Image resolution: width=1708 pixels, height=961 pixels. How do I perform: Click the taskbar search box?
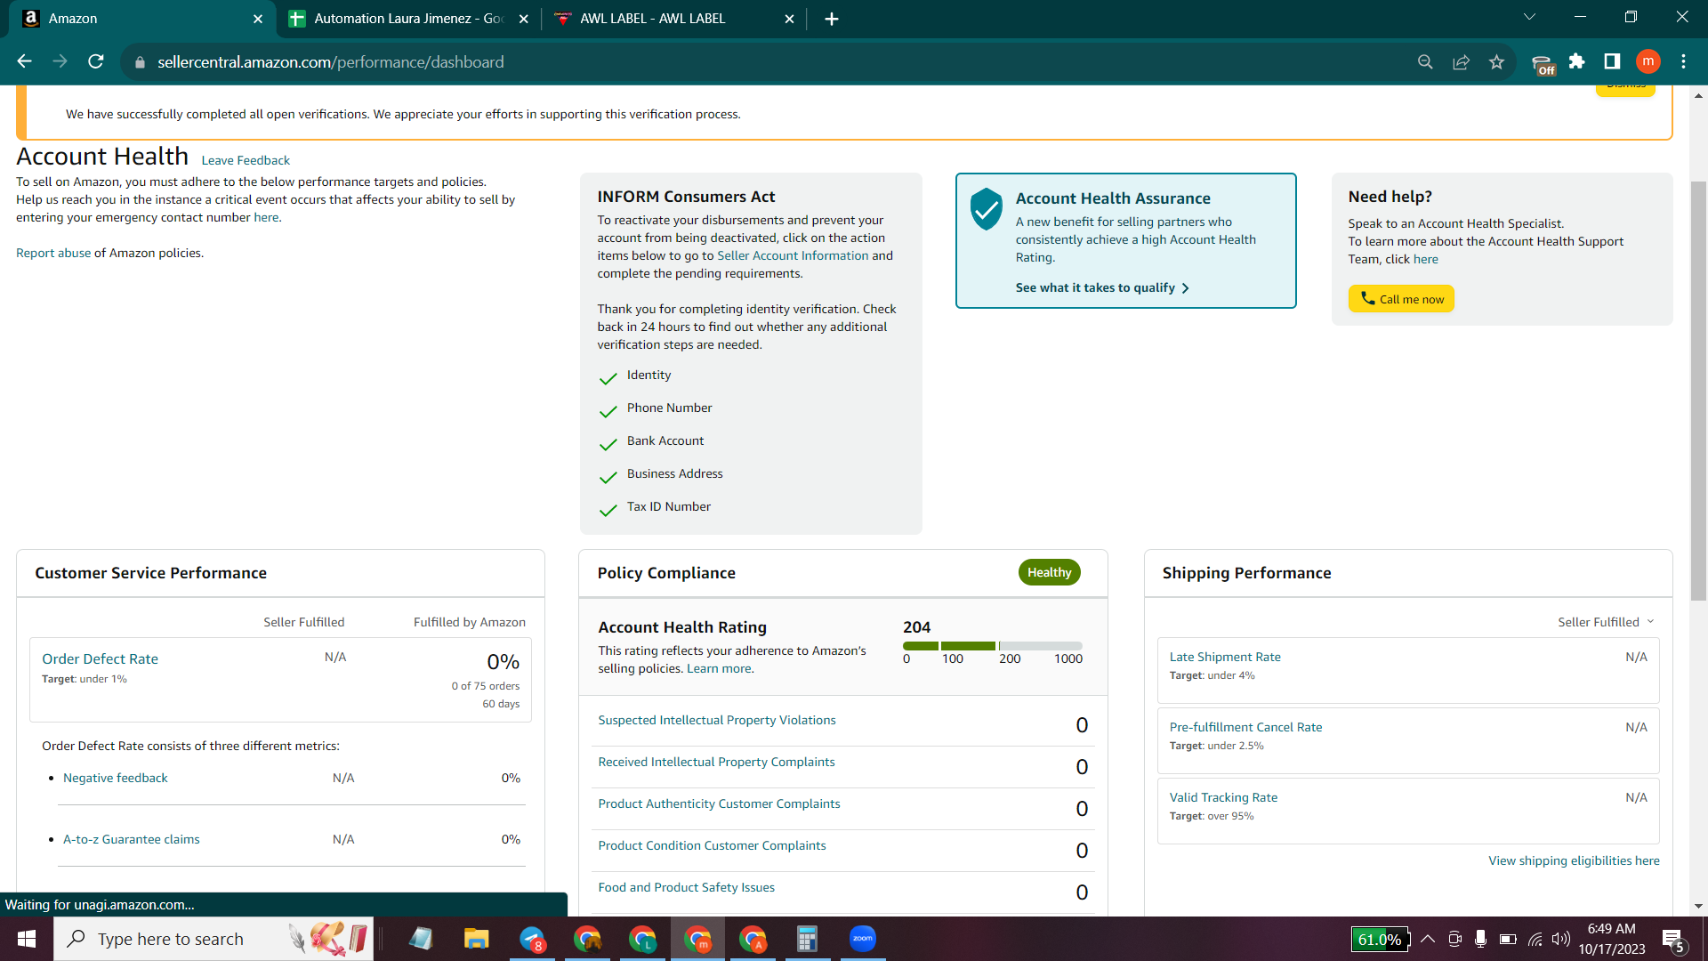tap(213, 939)
